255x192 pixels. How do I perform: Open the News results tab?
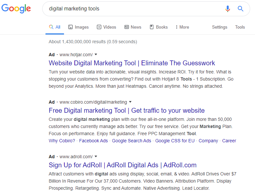[133, 27]
